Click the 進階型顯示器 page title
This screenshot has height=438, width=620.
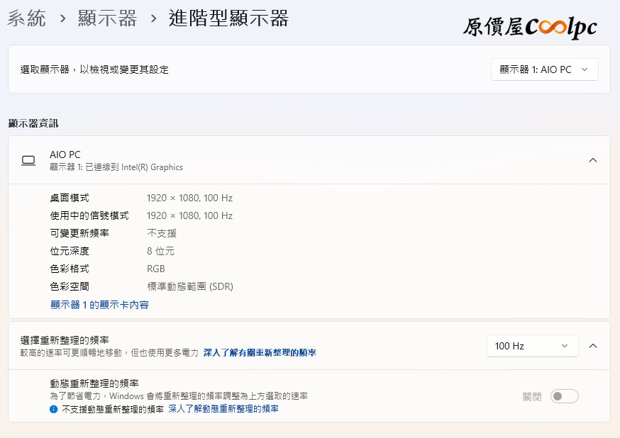tap(228, 18)
